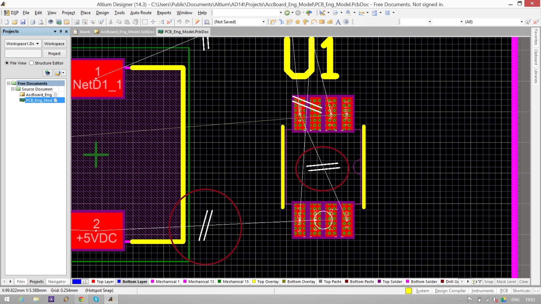The height and width of the screenshot is (304, 541).
Task: Select the Mechanical 15 layer tab
Action: [233, 281]
